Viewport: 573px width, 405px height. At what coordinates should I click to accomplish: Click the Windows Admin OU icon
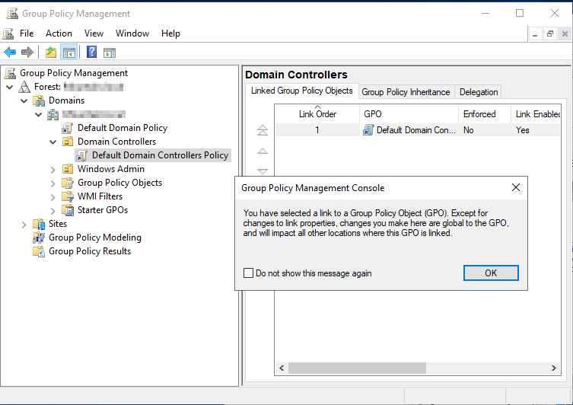tap(68, 169)
